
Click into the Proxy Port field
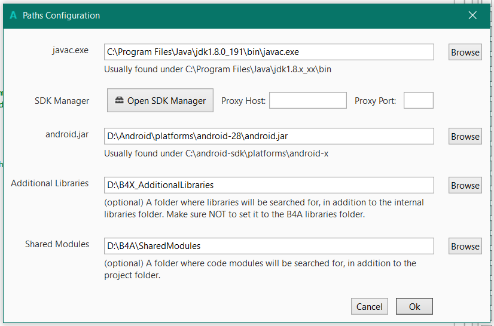[x=418, y=100]
